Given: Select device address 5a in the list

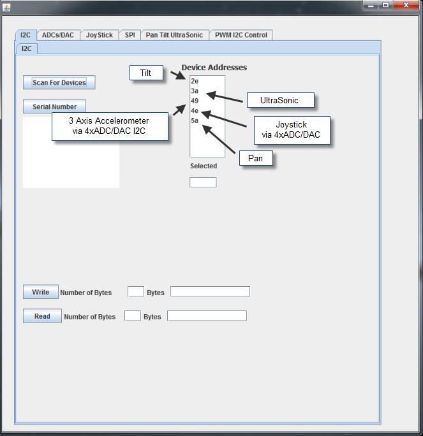Looking at the screenshot, I should pos(207,120).
